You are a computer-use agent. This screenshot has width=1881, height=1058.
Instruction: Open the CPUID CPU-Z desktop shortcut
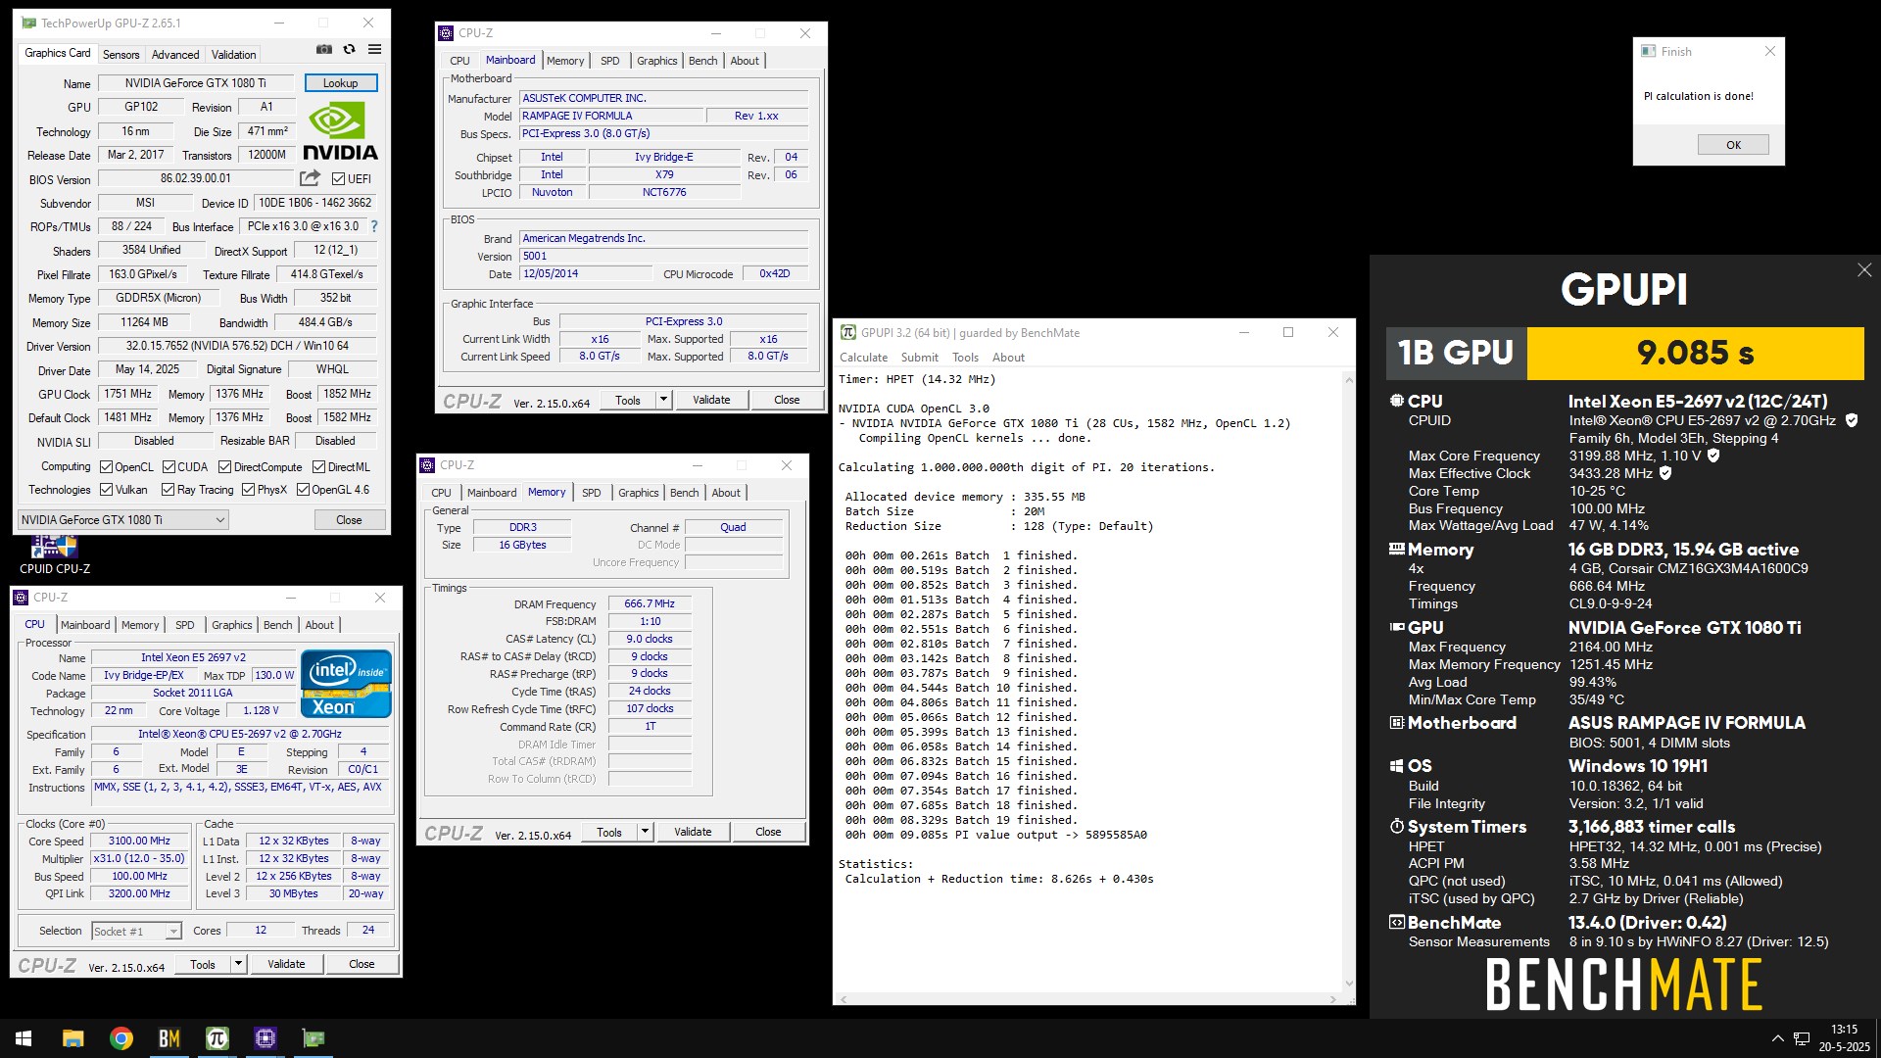[x=54, y=554]
